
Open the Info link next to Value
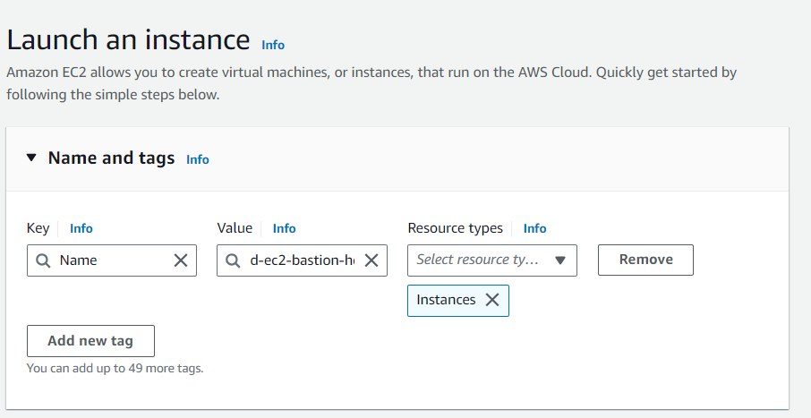[x=284, y=228]
